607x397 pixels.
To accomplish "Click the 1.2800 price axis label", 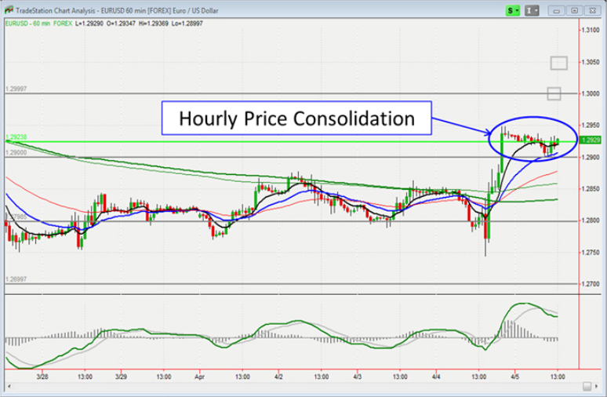I will coord(591,220).
